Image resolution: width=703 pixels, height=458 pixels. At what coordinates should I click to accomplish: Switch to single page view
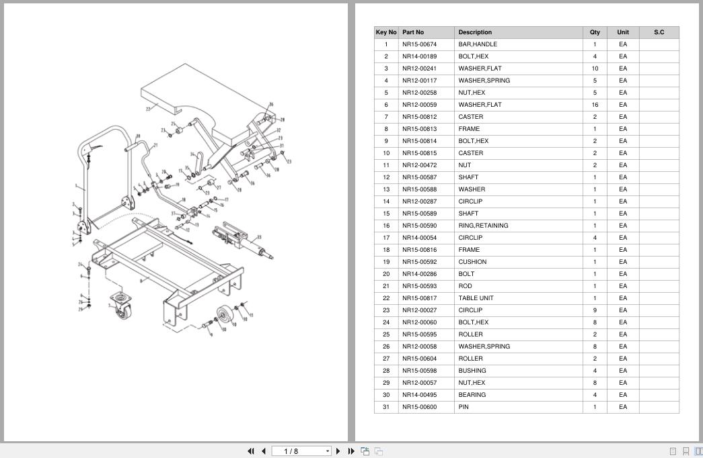(673, 451)
